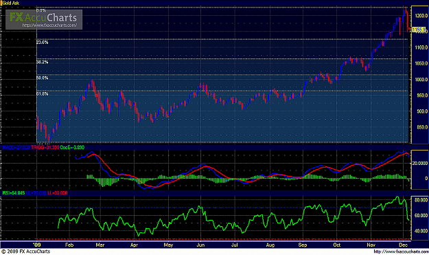Click the Oct marker on time axis
The height and width of the screenshot is (255, 429).
tap(336, 245)
